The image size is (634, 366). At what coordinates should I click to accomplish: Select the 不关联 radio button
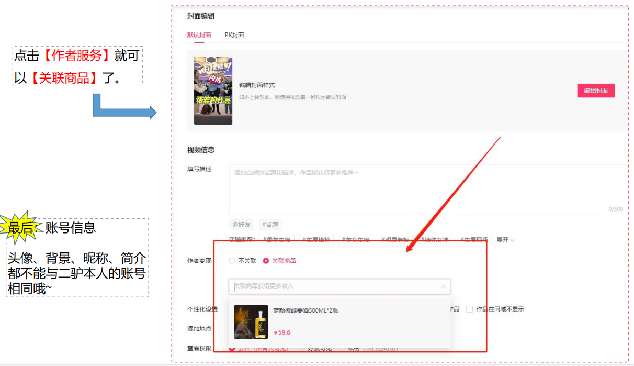coord(232,261)
